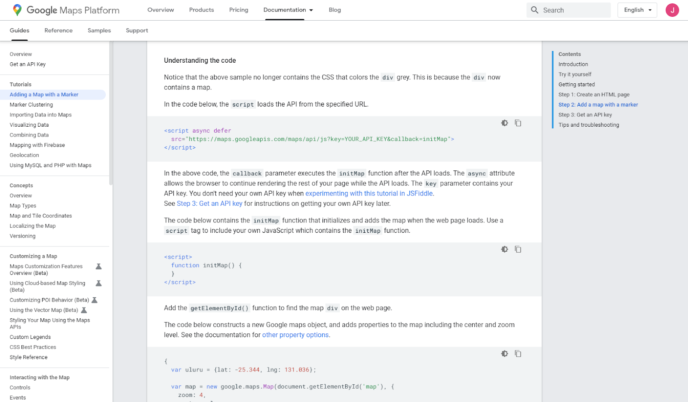Open the English language selector

tap(637, 9)
